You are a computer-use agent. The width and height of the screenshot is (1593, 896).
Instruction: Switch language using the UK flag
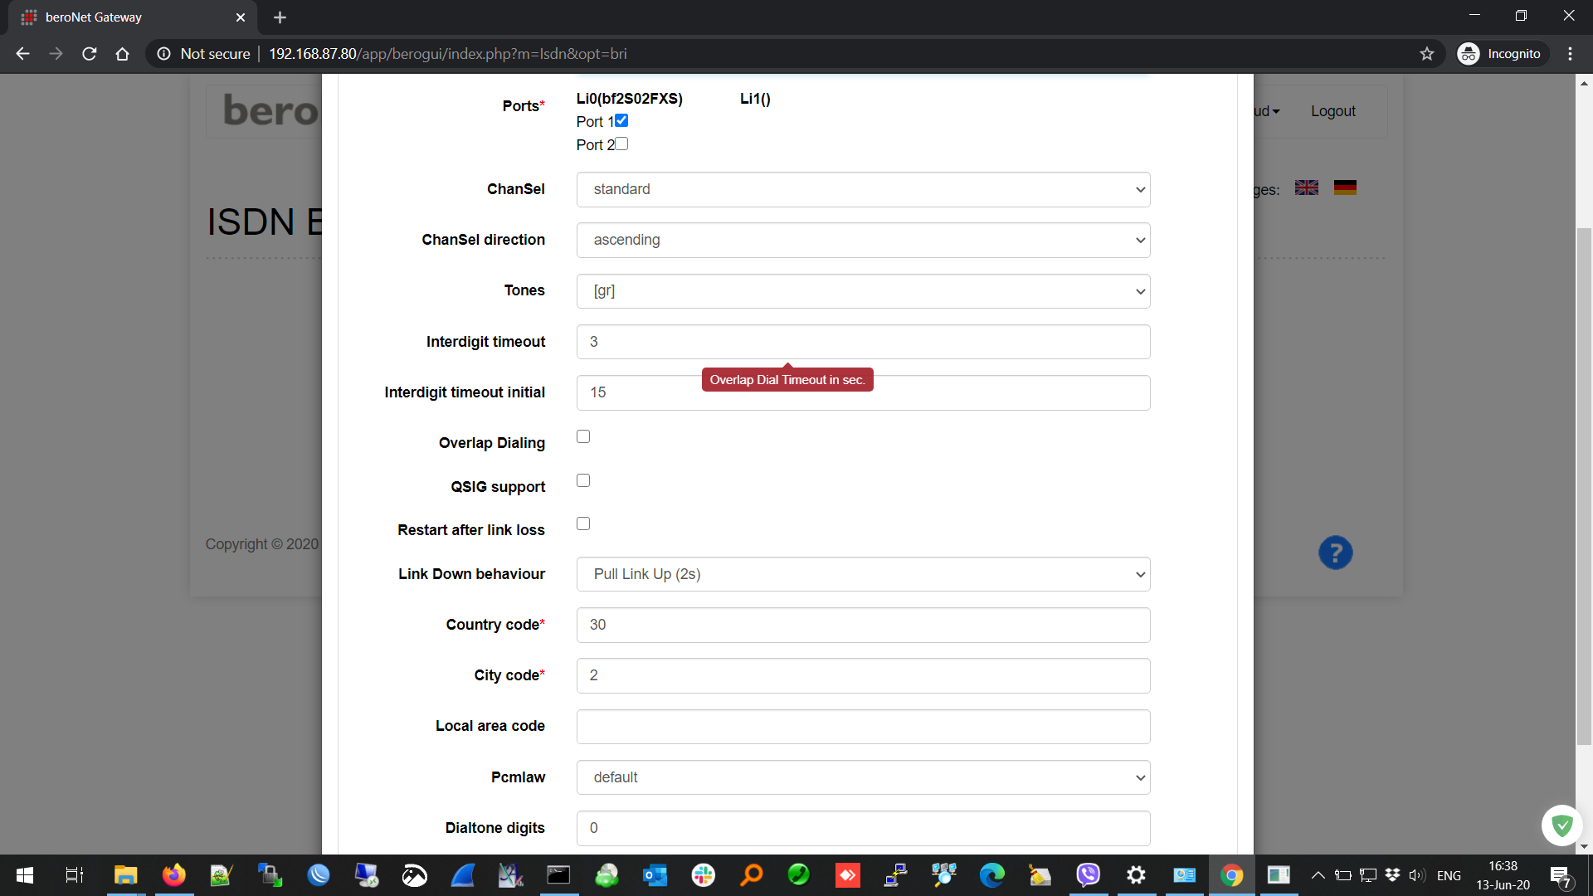pyautogui.click(x=1307, y=188)
